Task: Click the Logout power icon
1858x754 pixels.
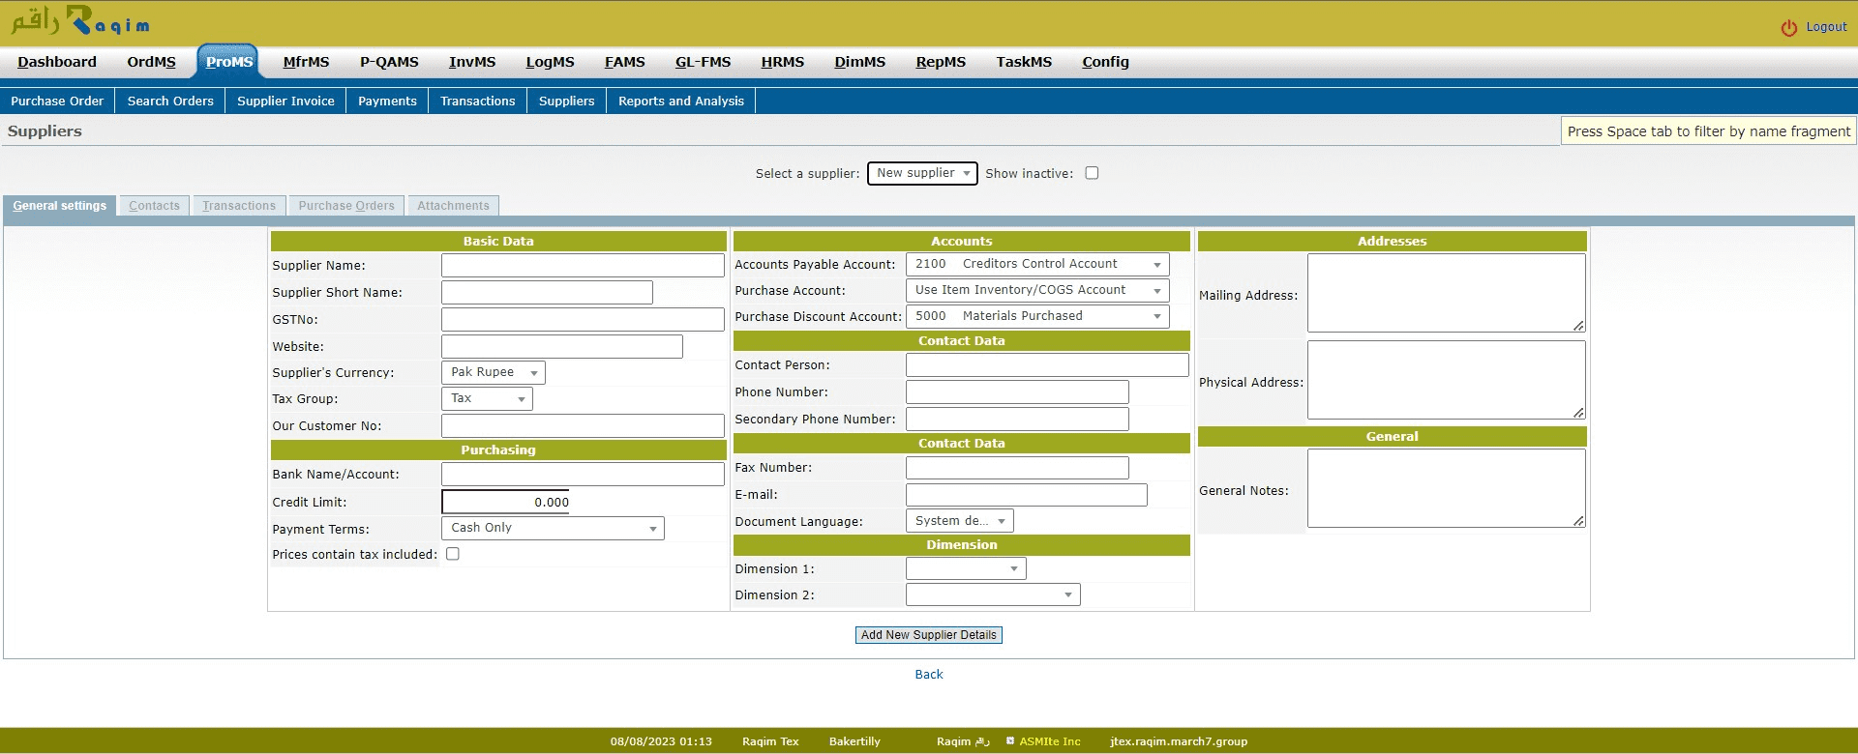Action: point(1788,28)
